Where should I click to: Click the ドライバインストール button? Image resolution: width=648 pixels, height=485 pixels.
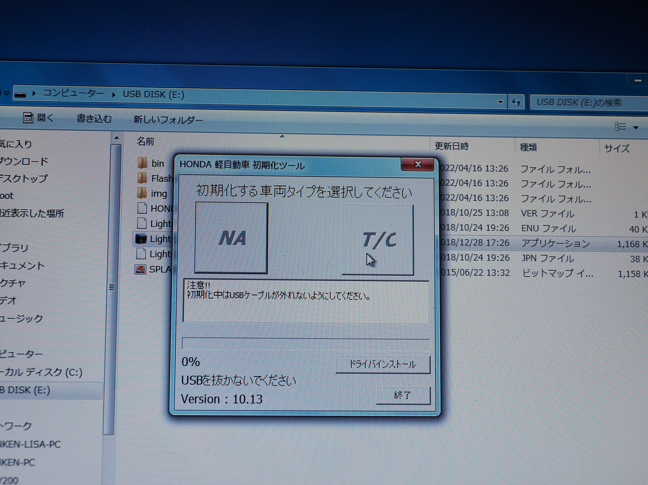tap(383, 364)
